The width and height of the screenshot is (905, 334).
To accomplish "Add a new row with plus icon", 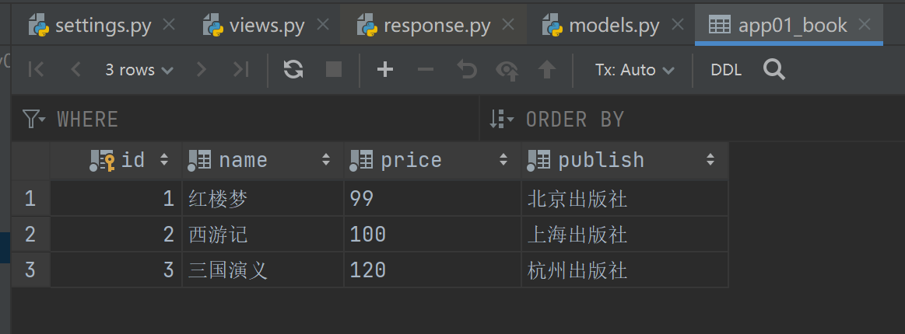I will pos(385,70).
